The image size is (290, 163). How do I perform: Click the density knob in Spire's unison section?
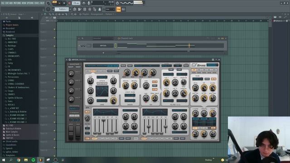(134, 85)
